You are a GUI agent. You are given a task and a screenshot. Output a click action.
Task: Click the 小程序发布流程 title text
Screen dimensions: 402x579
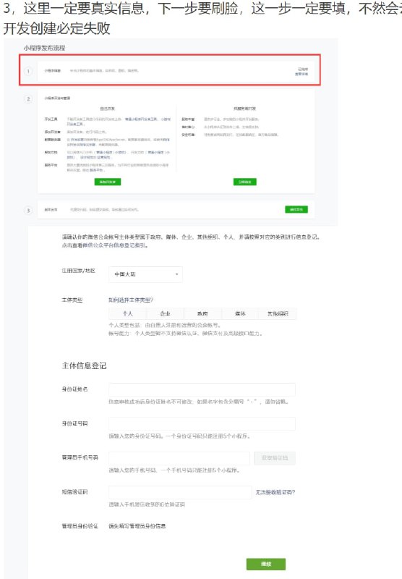[45, 48]
